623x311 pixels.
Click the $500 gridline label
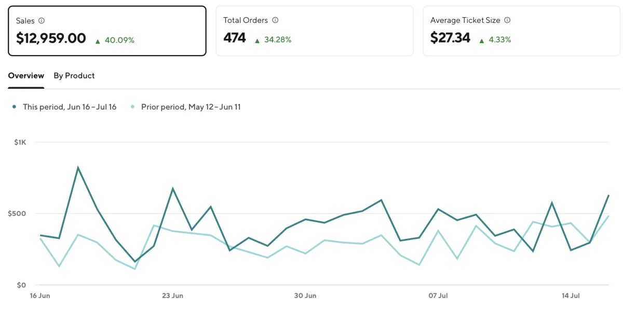point(17,213)
